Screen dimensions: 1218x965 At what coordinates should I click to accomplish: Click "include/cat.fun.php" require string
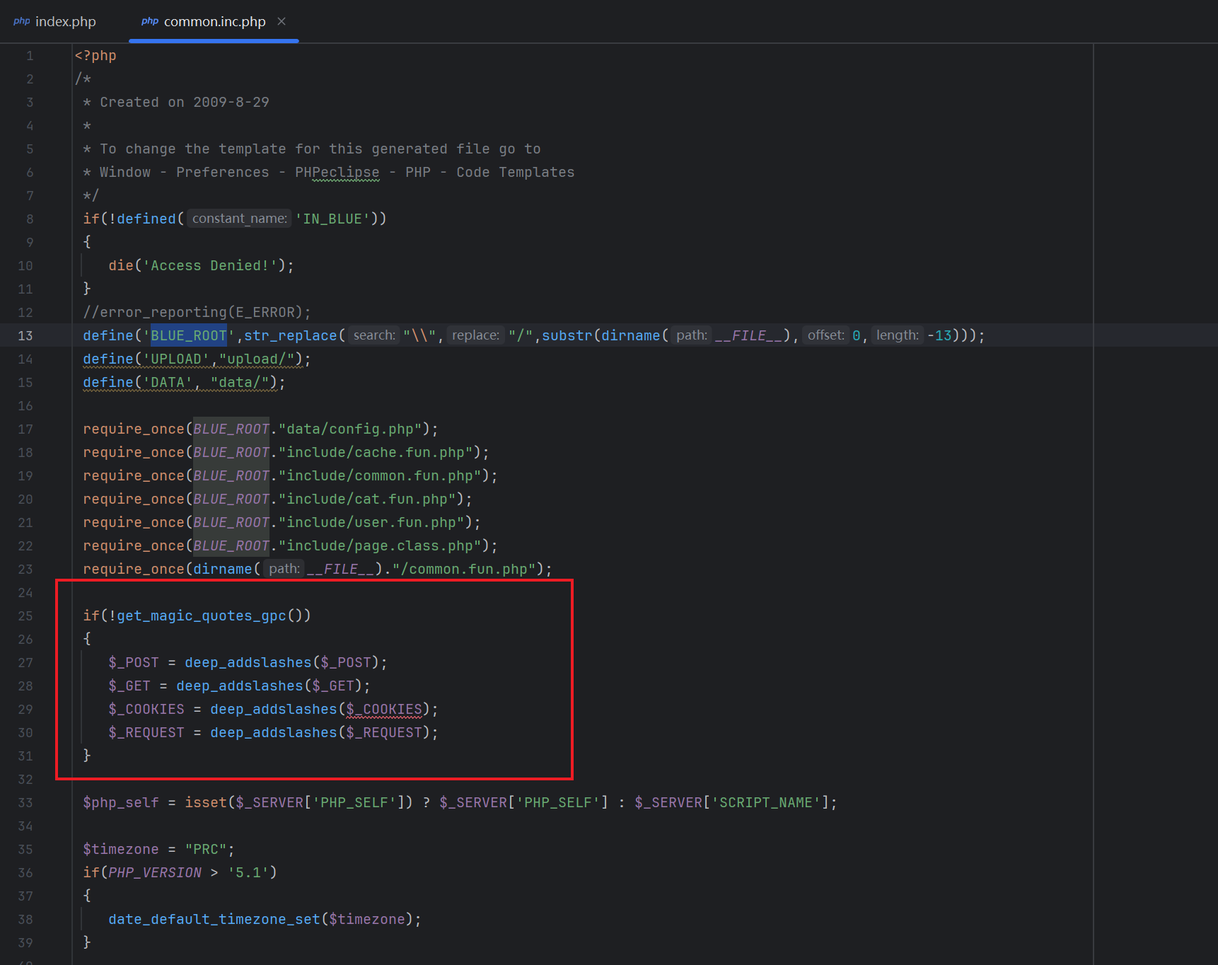367,499
